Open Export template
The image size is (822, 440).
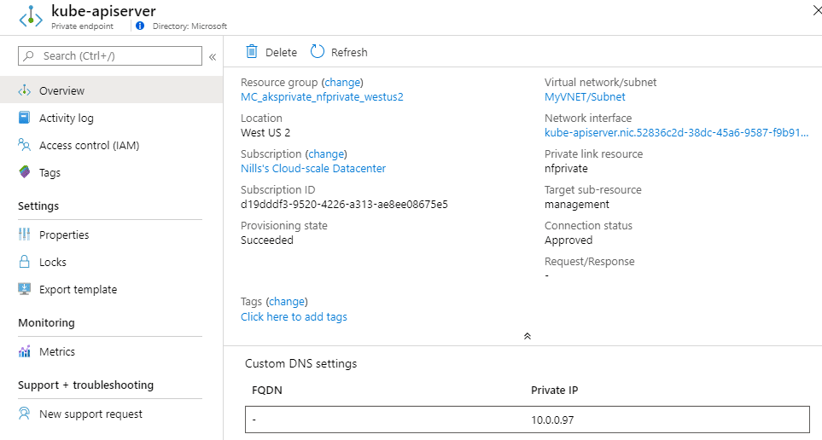point(79,290)
